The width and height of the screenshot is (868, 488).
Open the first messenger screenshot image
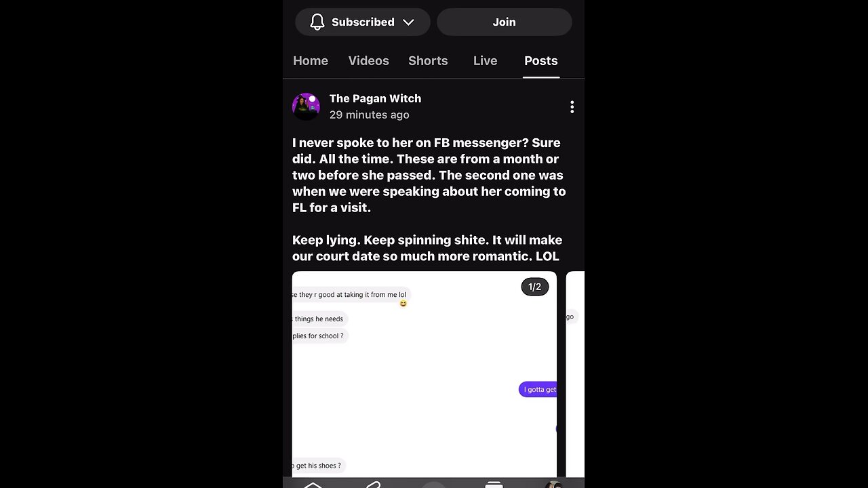425,374
